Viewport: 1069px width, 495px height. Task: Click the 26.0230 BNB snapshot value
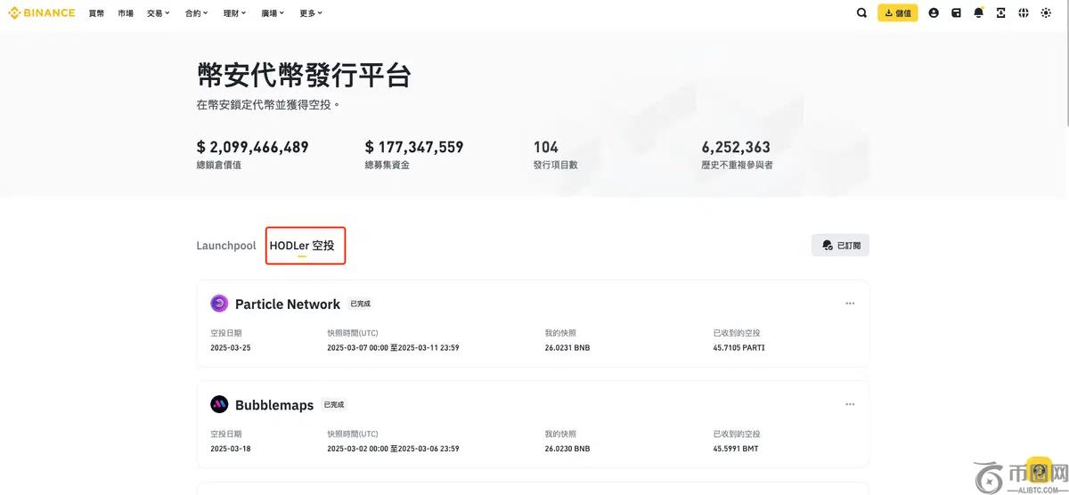567,449
